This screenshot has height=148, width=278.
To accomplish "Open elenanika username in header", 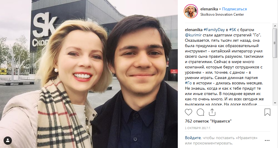I will [x=209, y=9].
